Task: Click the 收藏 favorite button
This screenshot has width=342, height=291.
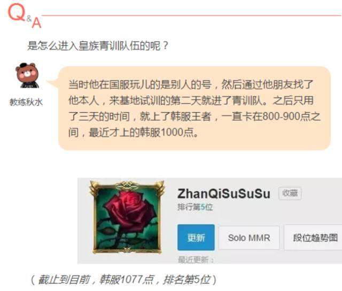Action: click(290, 193)
